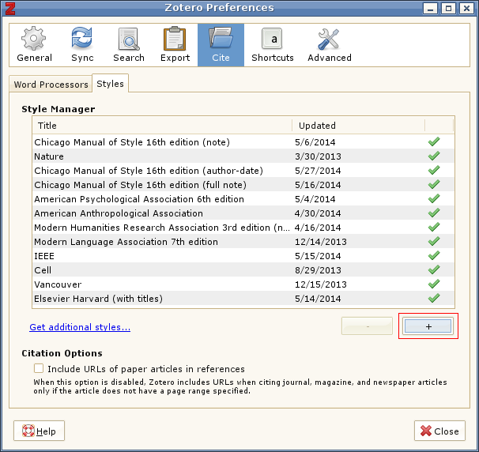Image resolution: width=479 pixels, height=452 pixels.
Task: Sort styles by Title column header
Action: (x=161, y=126)
